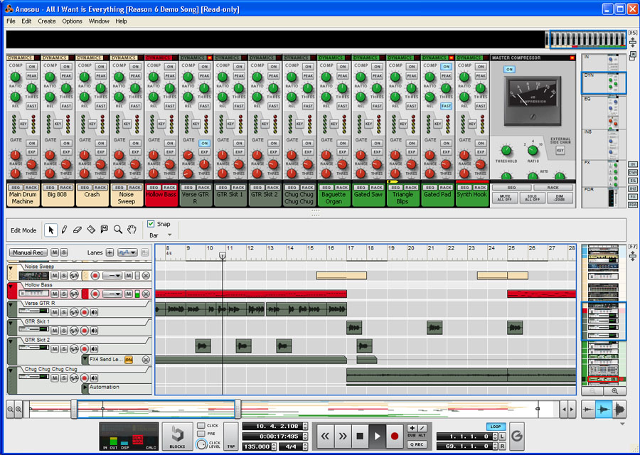Zoom in the sequencer horizontally
The width and height of the screenshot is (640, 455).
(18, 409)
